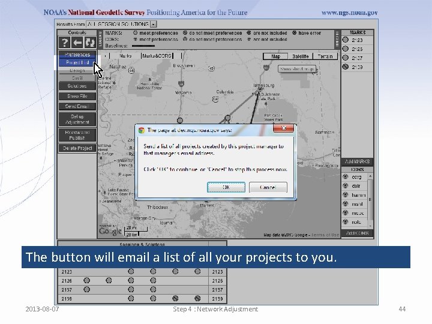
Task: Open the www.ngs.noaa.gov link
Action: click(x=349, y=13)
